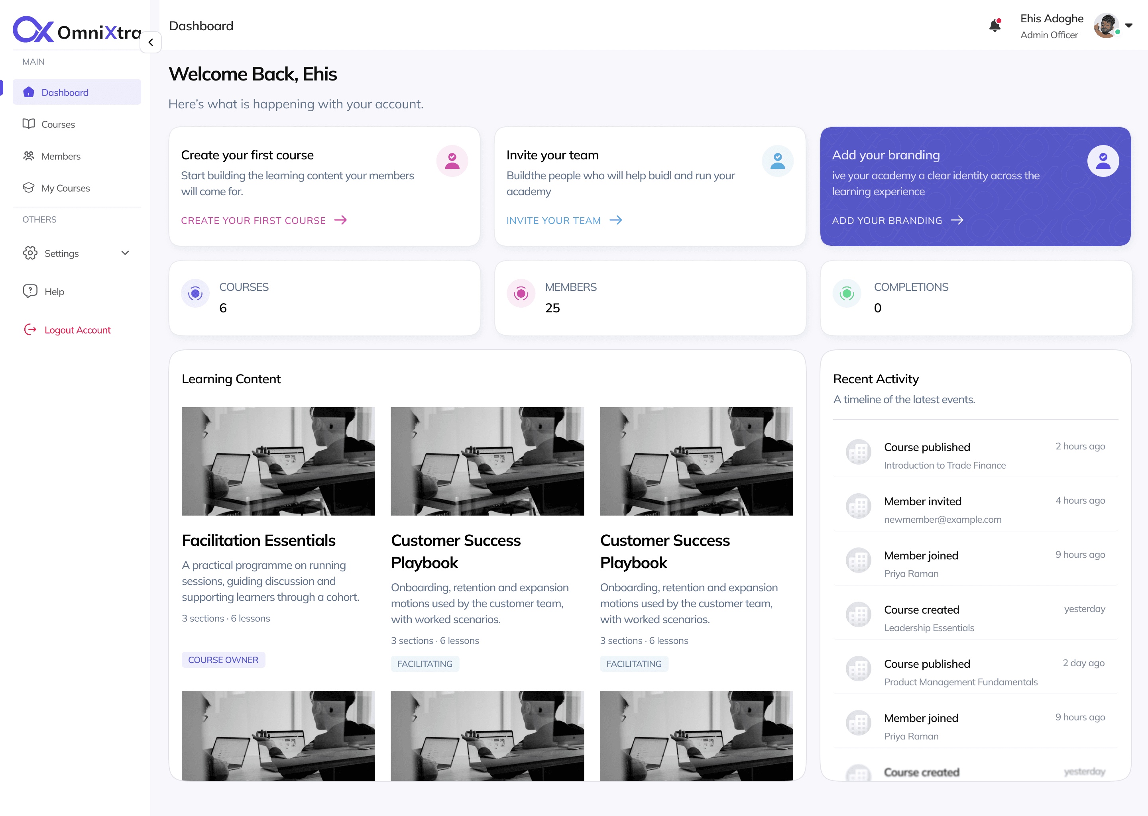This screenshot has width=1148, height=816.
Task: Click the "2 day ago" timestamp
Action: 1083,663
